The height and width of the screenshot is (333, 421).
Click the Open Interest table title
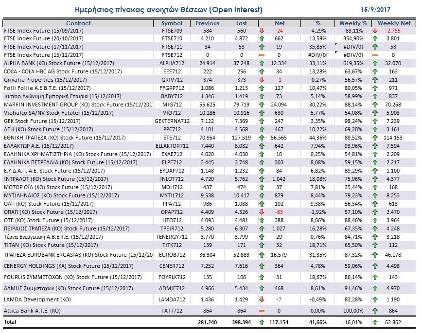pyautogui.click(x=169, y=10)
